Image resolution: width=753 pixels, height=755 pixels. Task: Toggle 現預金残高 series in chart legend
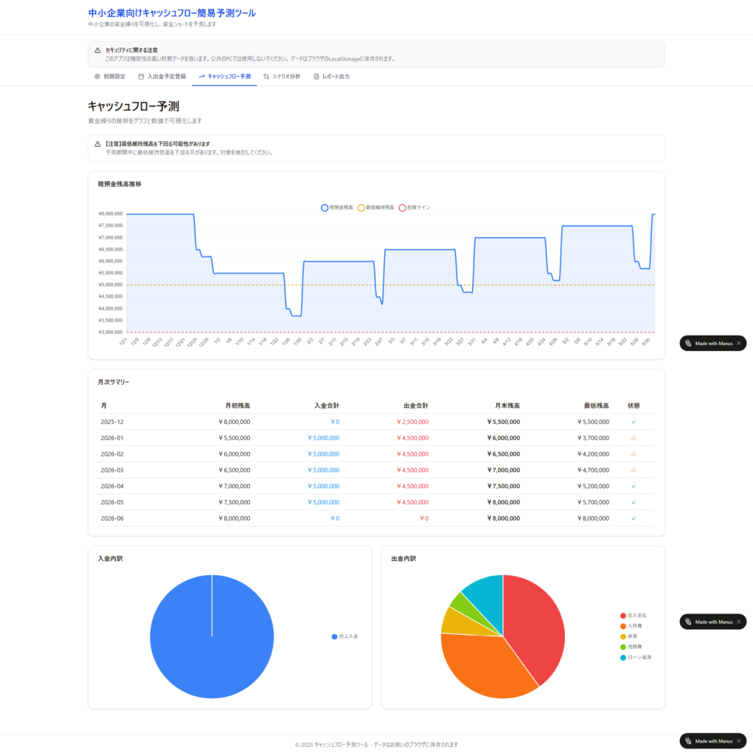click(x=337, y=208)
